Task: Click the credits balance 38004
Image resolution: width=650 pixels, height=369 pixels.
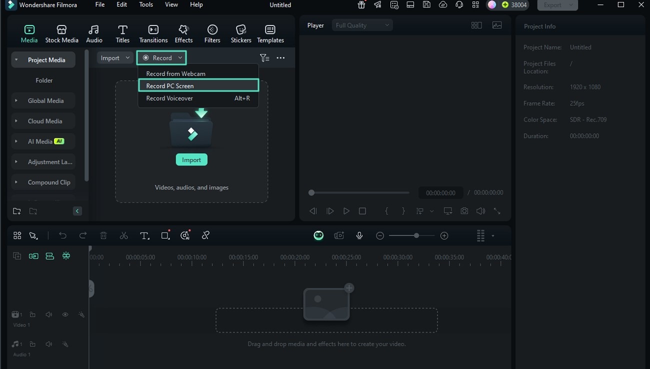Action: click(x=513, y=5)
